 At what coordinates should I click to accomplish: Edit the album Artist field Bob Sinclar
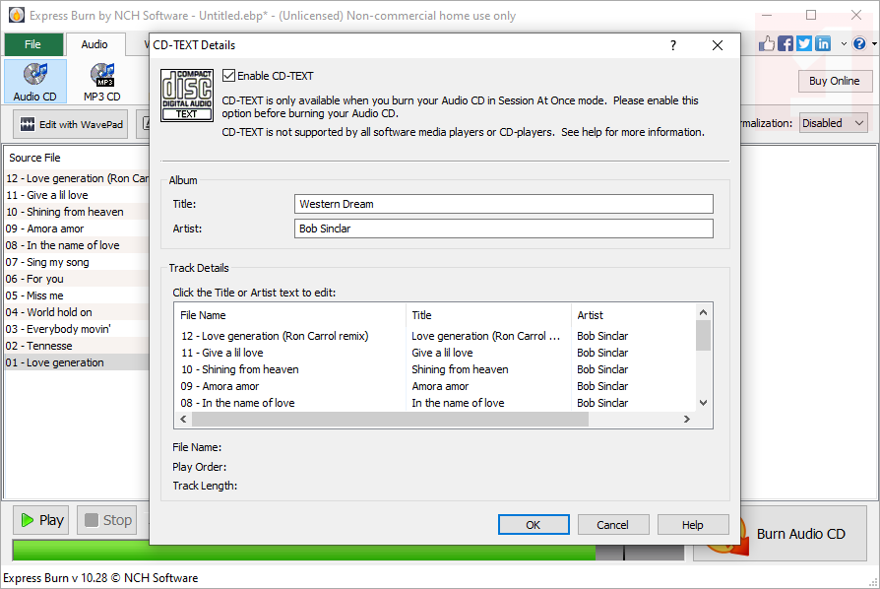click(x=503, y=229)
